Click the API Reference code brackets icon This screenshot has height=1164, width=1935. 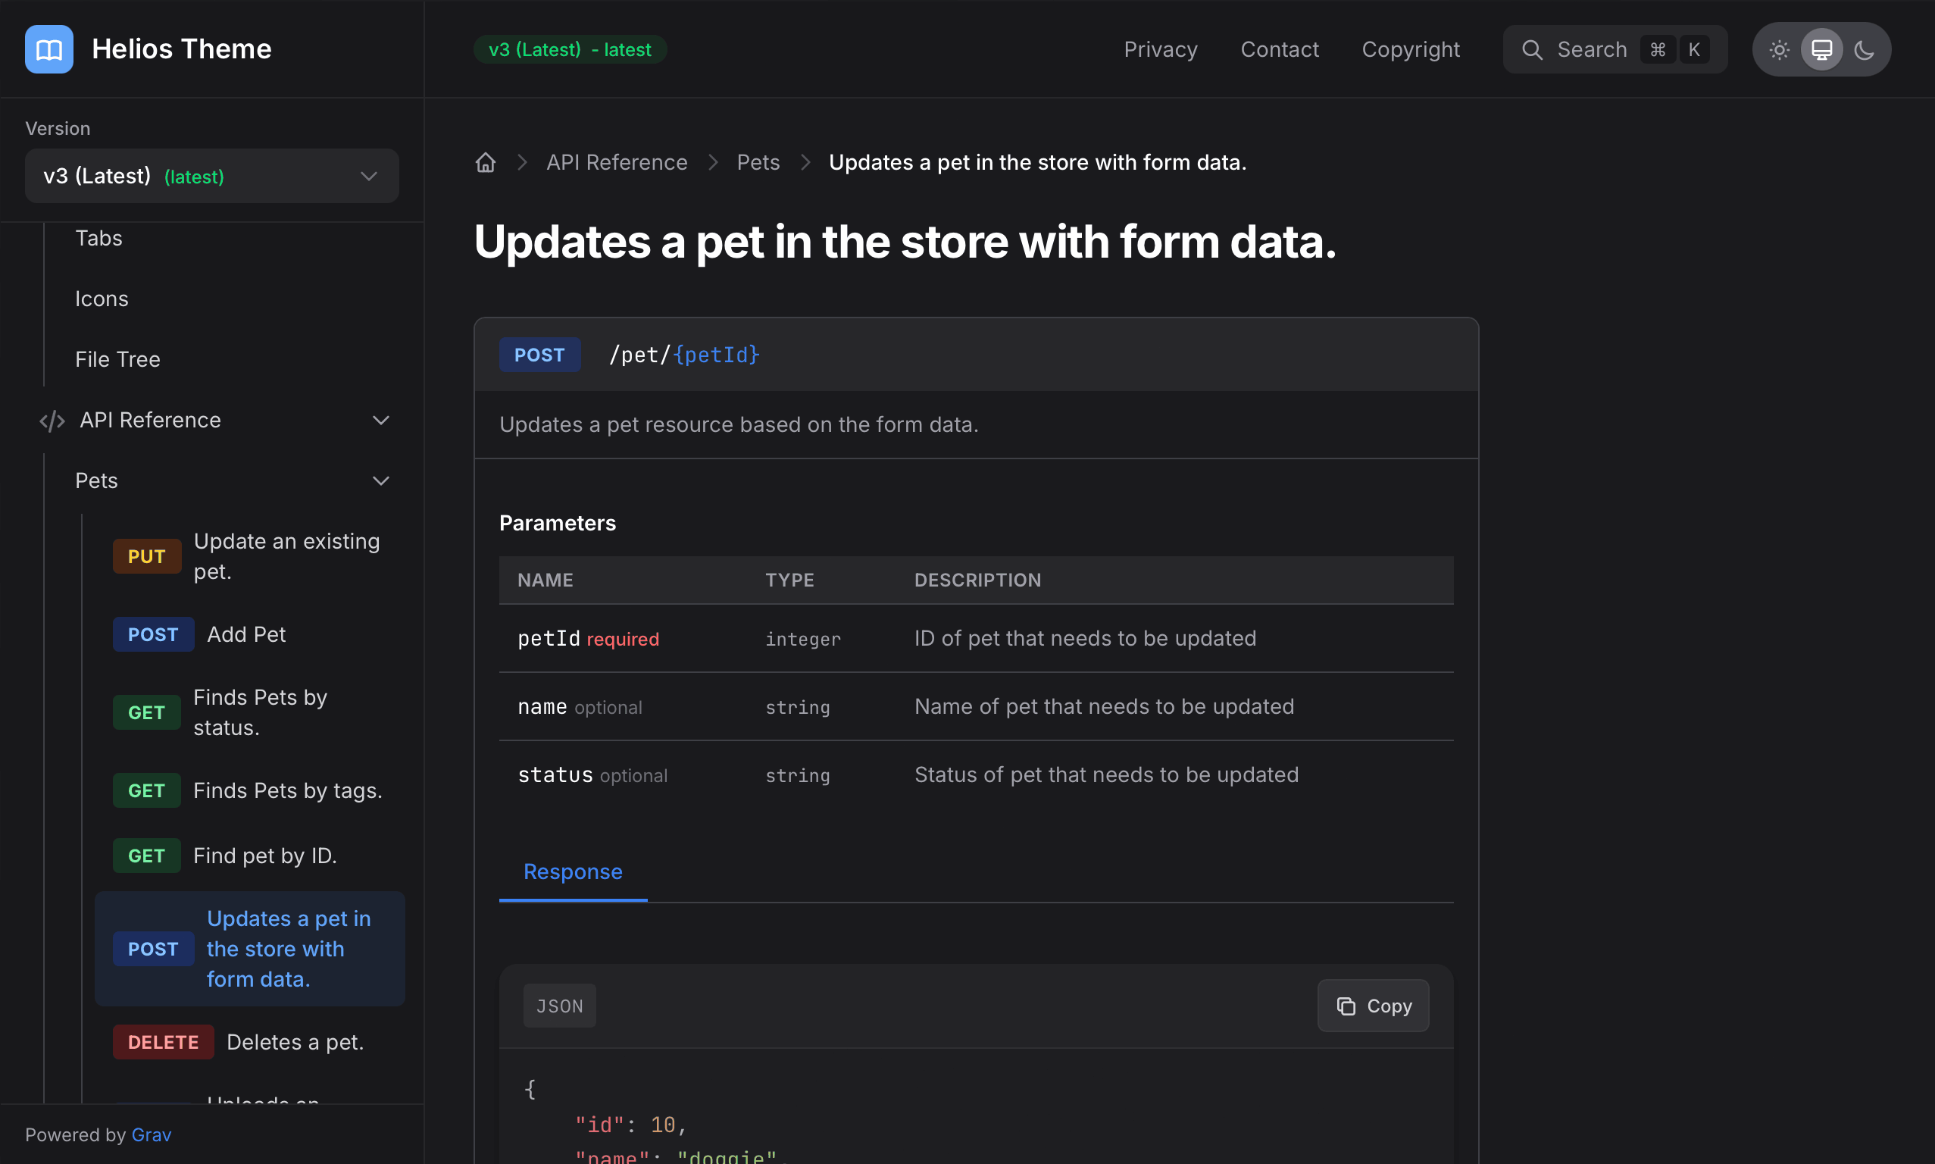coord(52,421)
